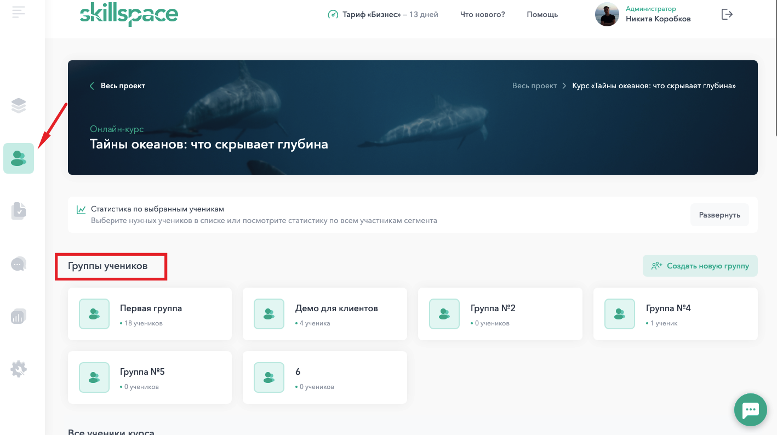Click Весь проект in the breadcrumb
This screenshot has width=777, height=435.
click(534, 85)
